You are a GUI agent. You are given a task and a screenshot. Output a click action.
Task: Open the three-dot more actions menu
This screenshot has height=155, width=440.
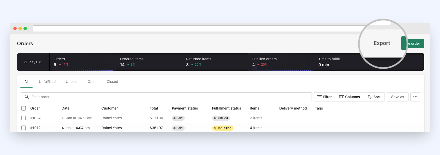click(415, 97)
